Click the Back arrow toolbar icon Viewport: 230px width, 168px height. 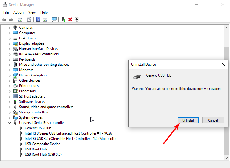tap(4, 19)
